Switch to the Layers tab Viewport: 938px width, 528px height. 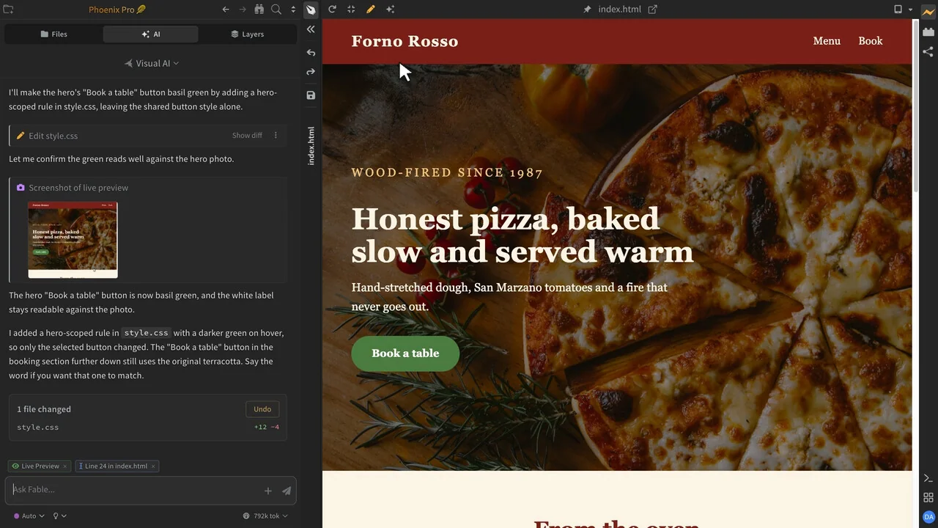[247, 34]
